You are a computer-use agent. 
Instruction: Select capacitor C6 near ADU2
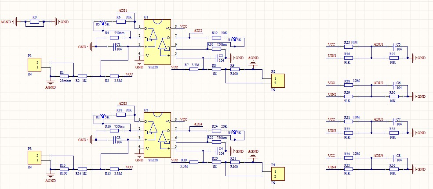pos(394,86)
